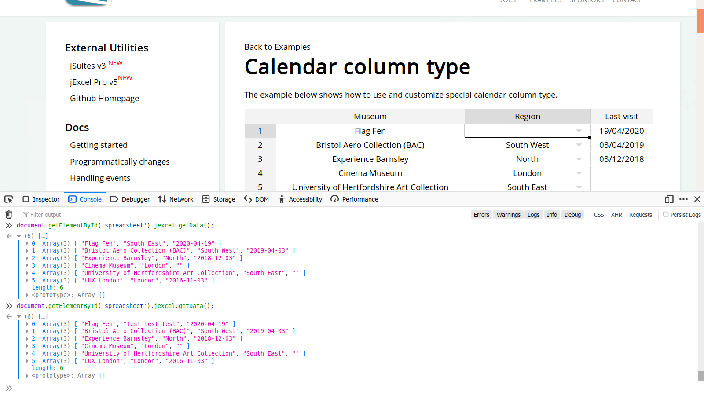Select row header number 3
This screenshot has height=396, width=704.
pyautogui.click(x=260, y=159)
